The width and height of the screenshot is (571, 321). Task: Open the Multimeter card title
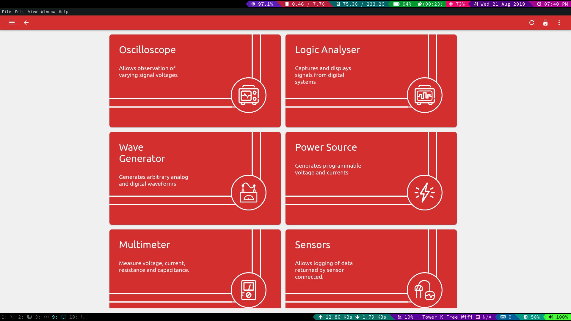coord(145,245)
